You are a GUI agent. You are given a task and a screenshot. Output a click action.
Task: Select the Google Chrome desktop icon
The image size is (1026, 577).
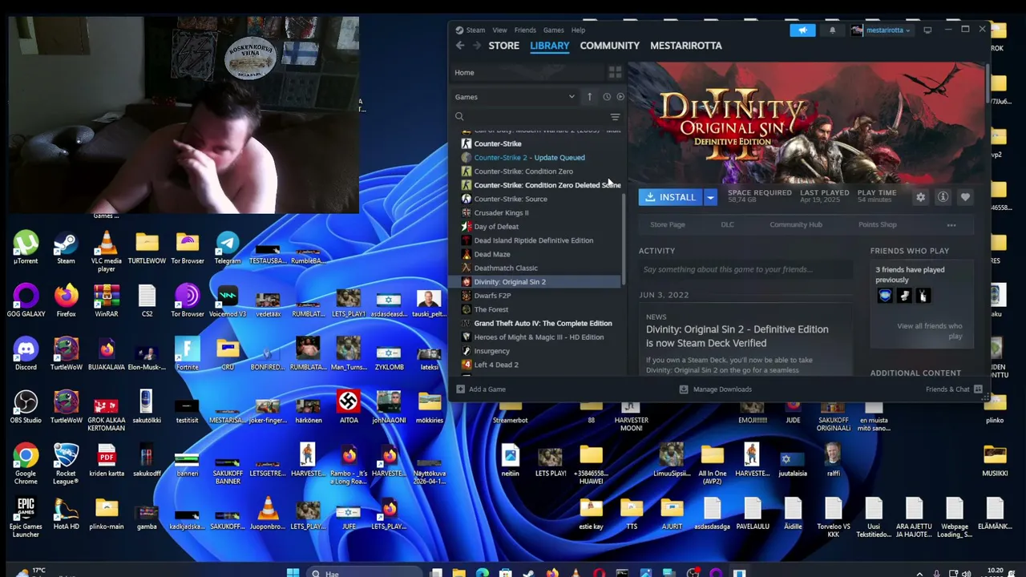[x=26, y=464]
